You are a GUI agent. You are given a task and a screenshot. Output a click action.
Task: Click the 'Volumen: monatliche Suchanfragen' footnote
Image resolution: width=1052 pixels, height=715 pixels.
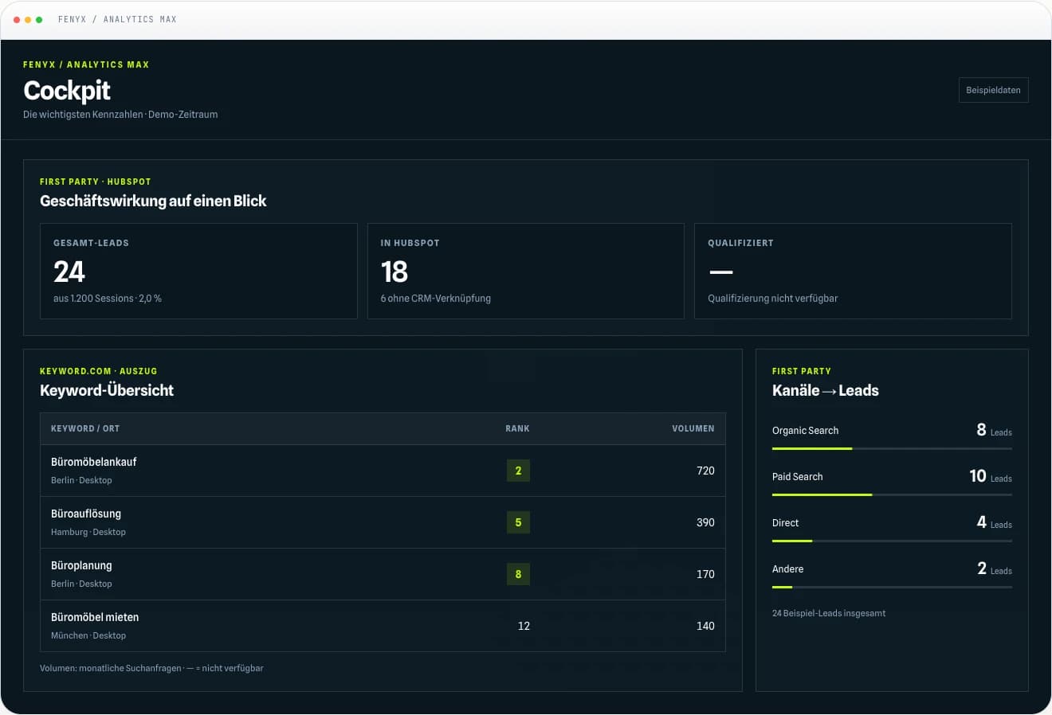coord(151,668)
